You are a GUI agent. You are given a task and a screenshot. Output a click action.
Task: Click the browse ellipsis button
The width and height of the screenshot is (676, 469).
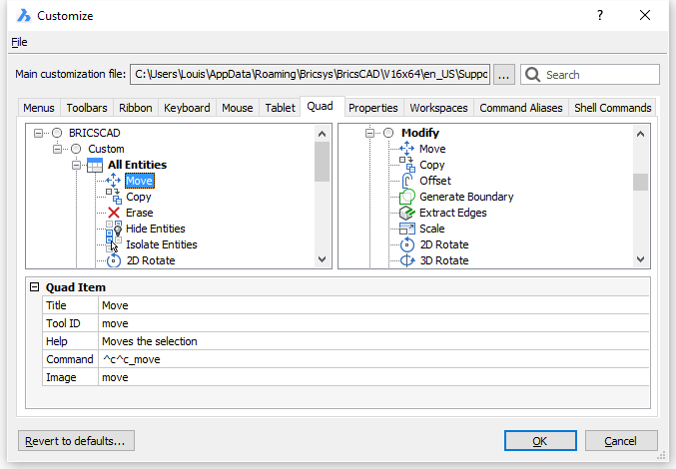tap(503, 75)
